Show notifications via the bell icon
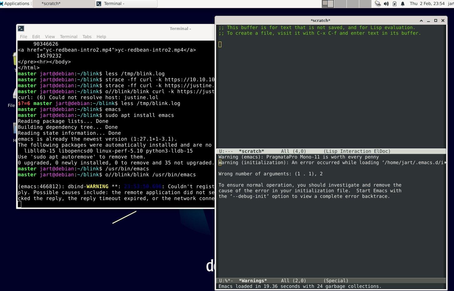Screen dimensions: 454x291 click(x=403, y=4)
